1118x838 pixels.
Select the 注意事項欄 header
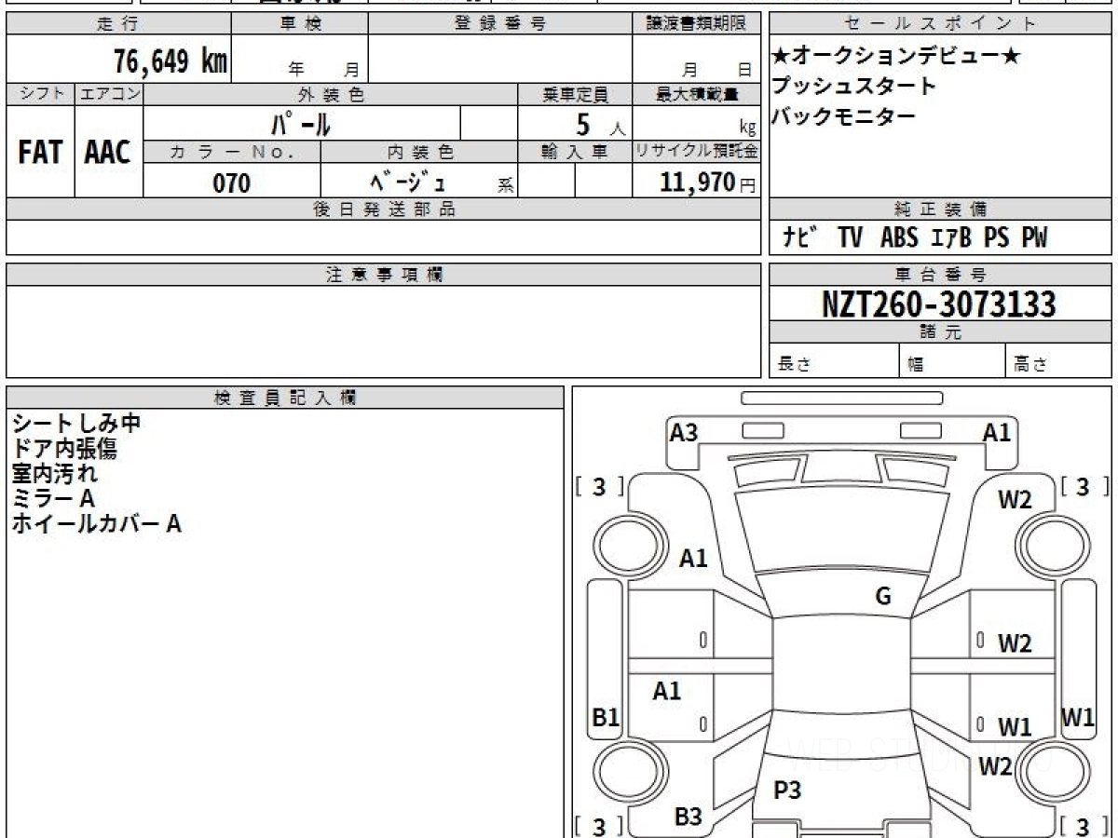tap(383, 275)
